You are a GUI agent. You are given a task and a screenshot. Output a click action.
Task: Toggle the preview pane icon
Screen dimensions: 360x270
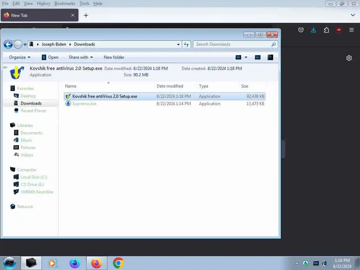[258, 57]
